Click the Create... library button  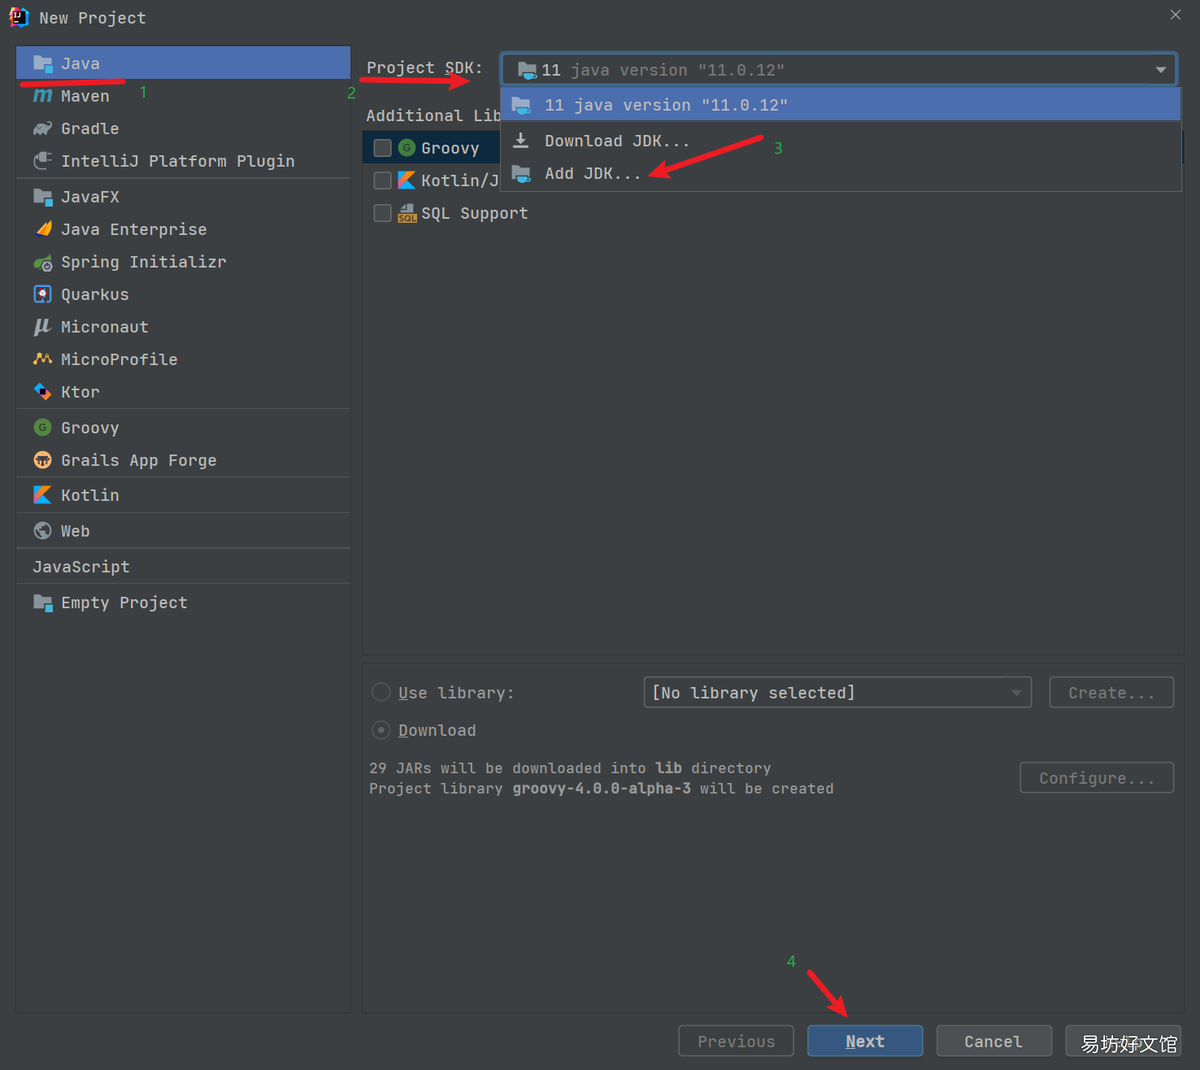(1111, 692)
